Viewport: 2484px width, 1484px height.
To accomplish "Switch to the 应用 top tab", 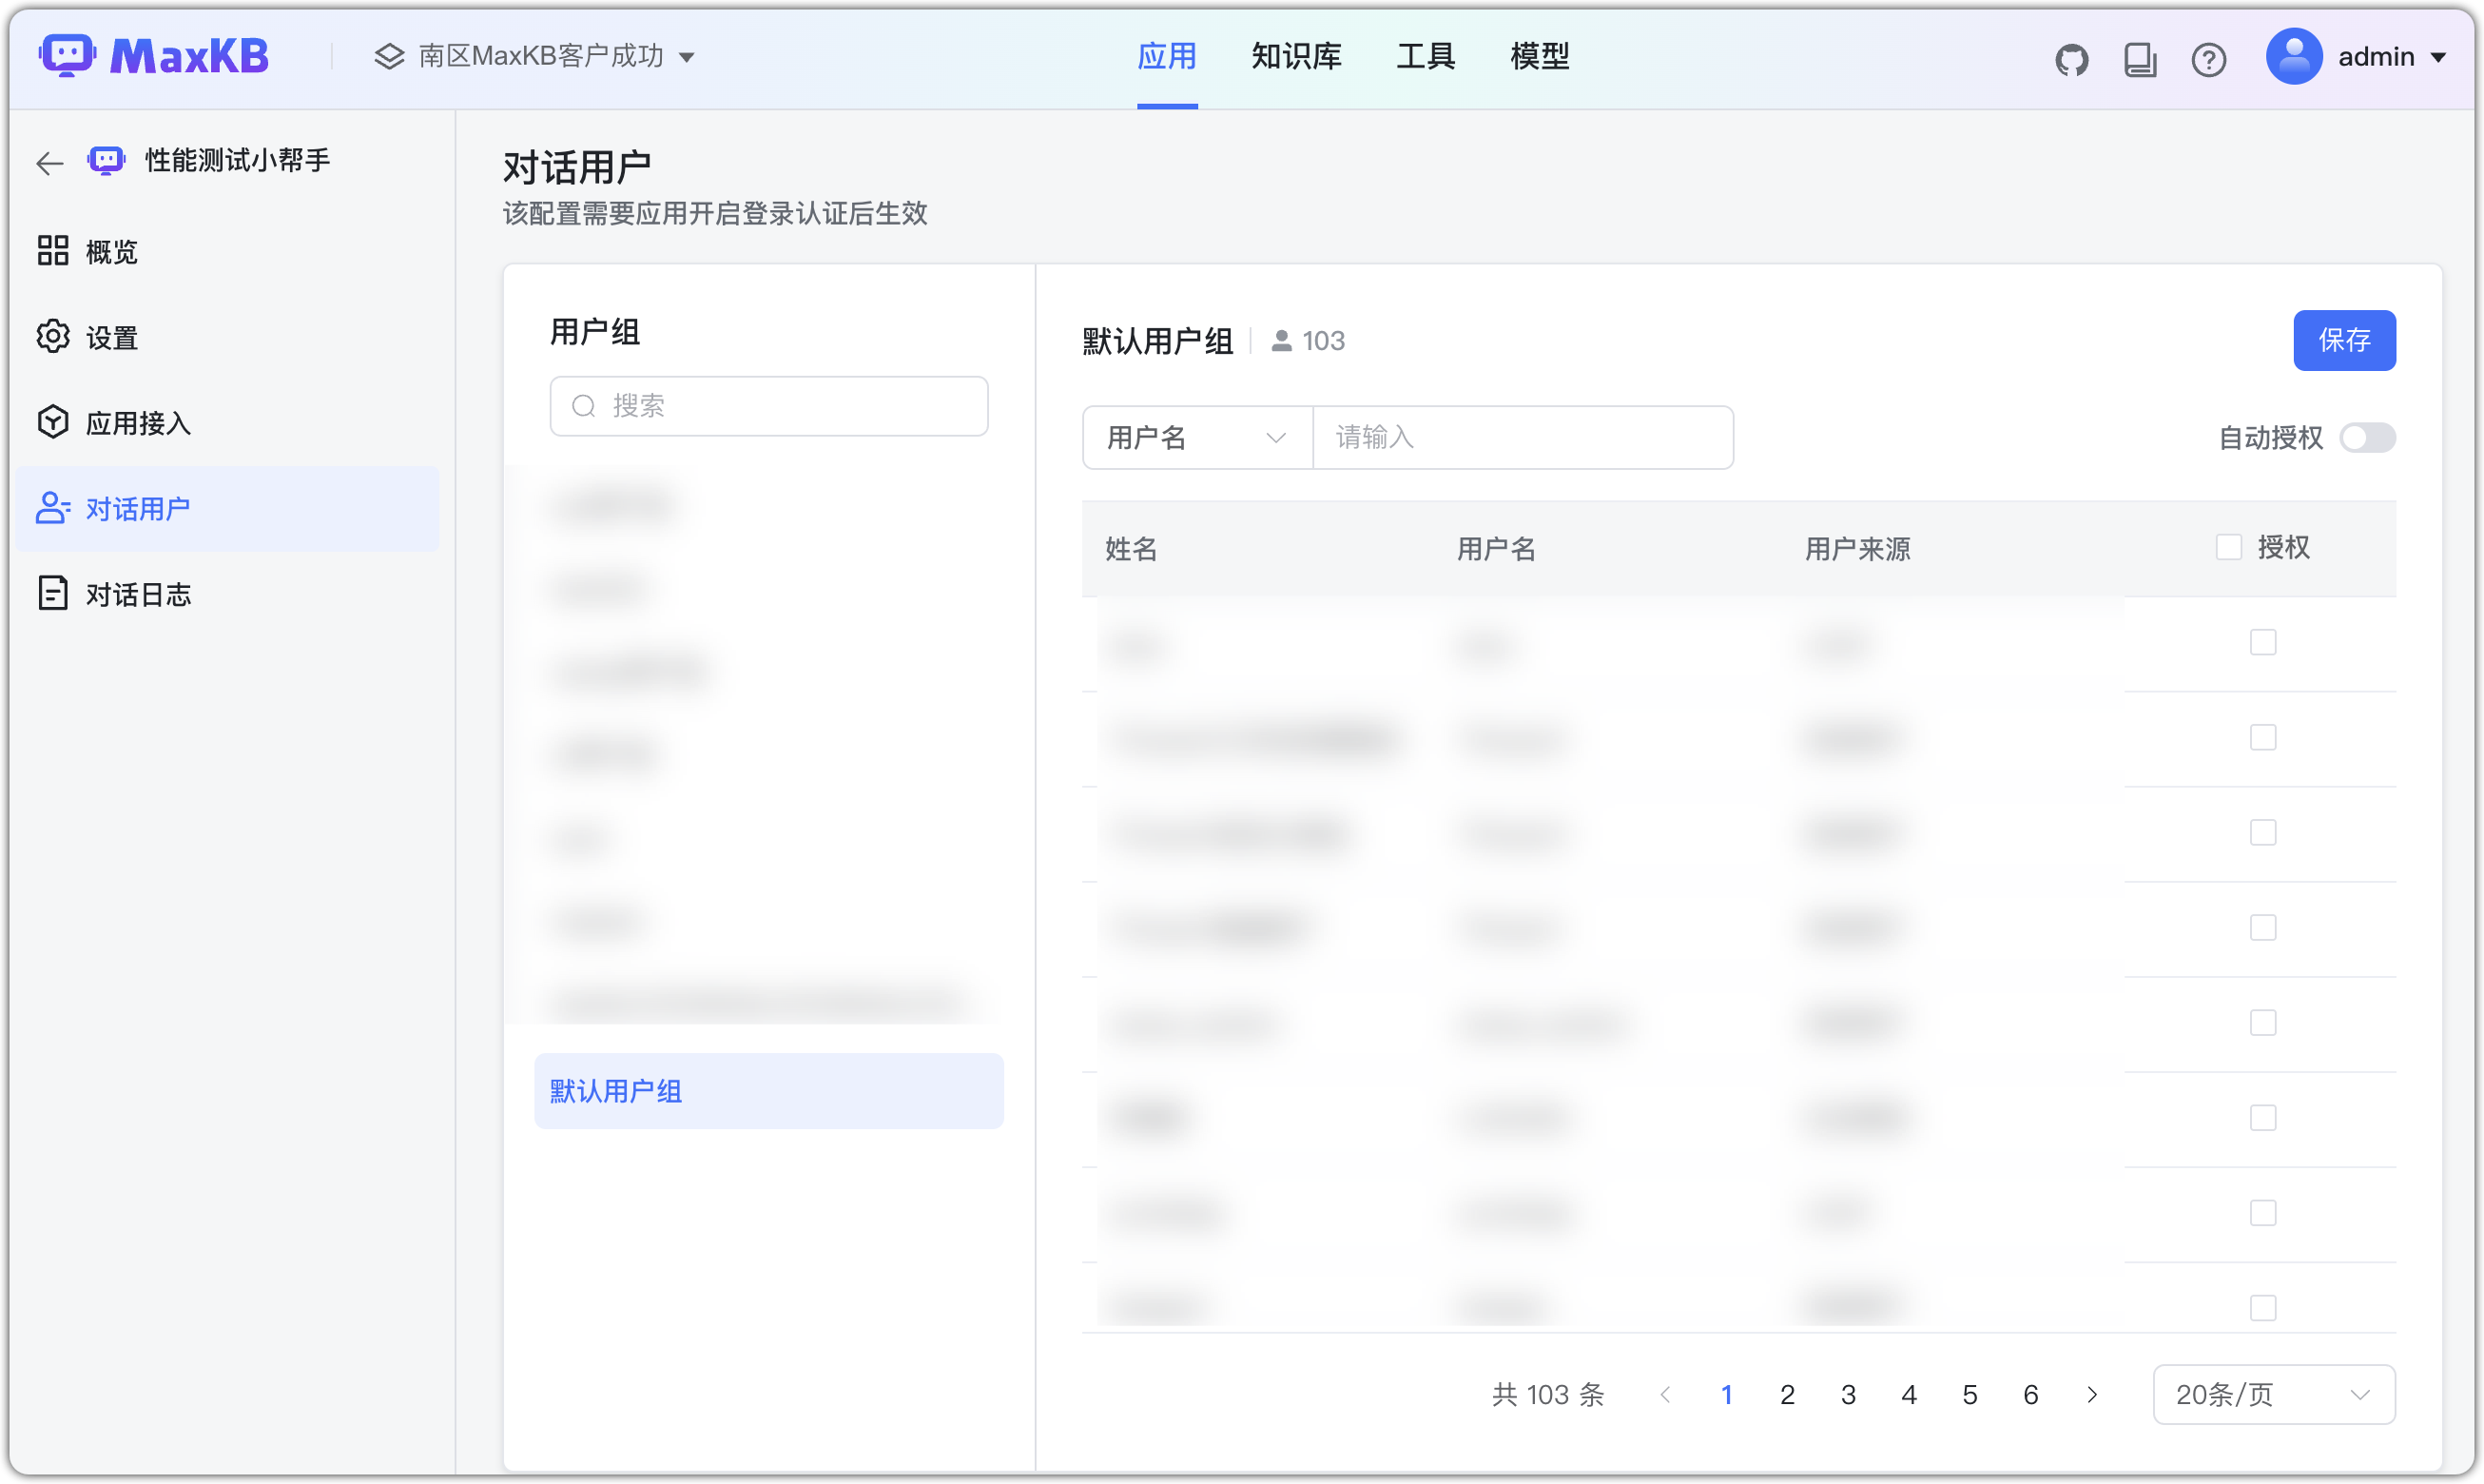I will 1167,56.
